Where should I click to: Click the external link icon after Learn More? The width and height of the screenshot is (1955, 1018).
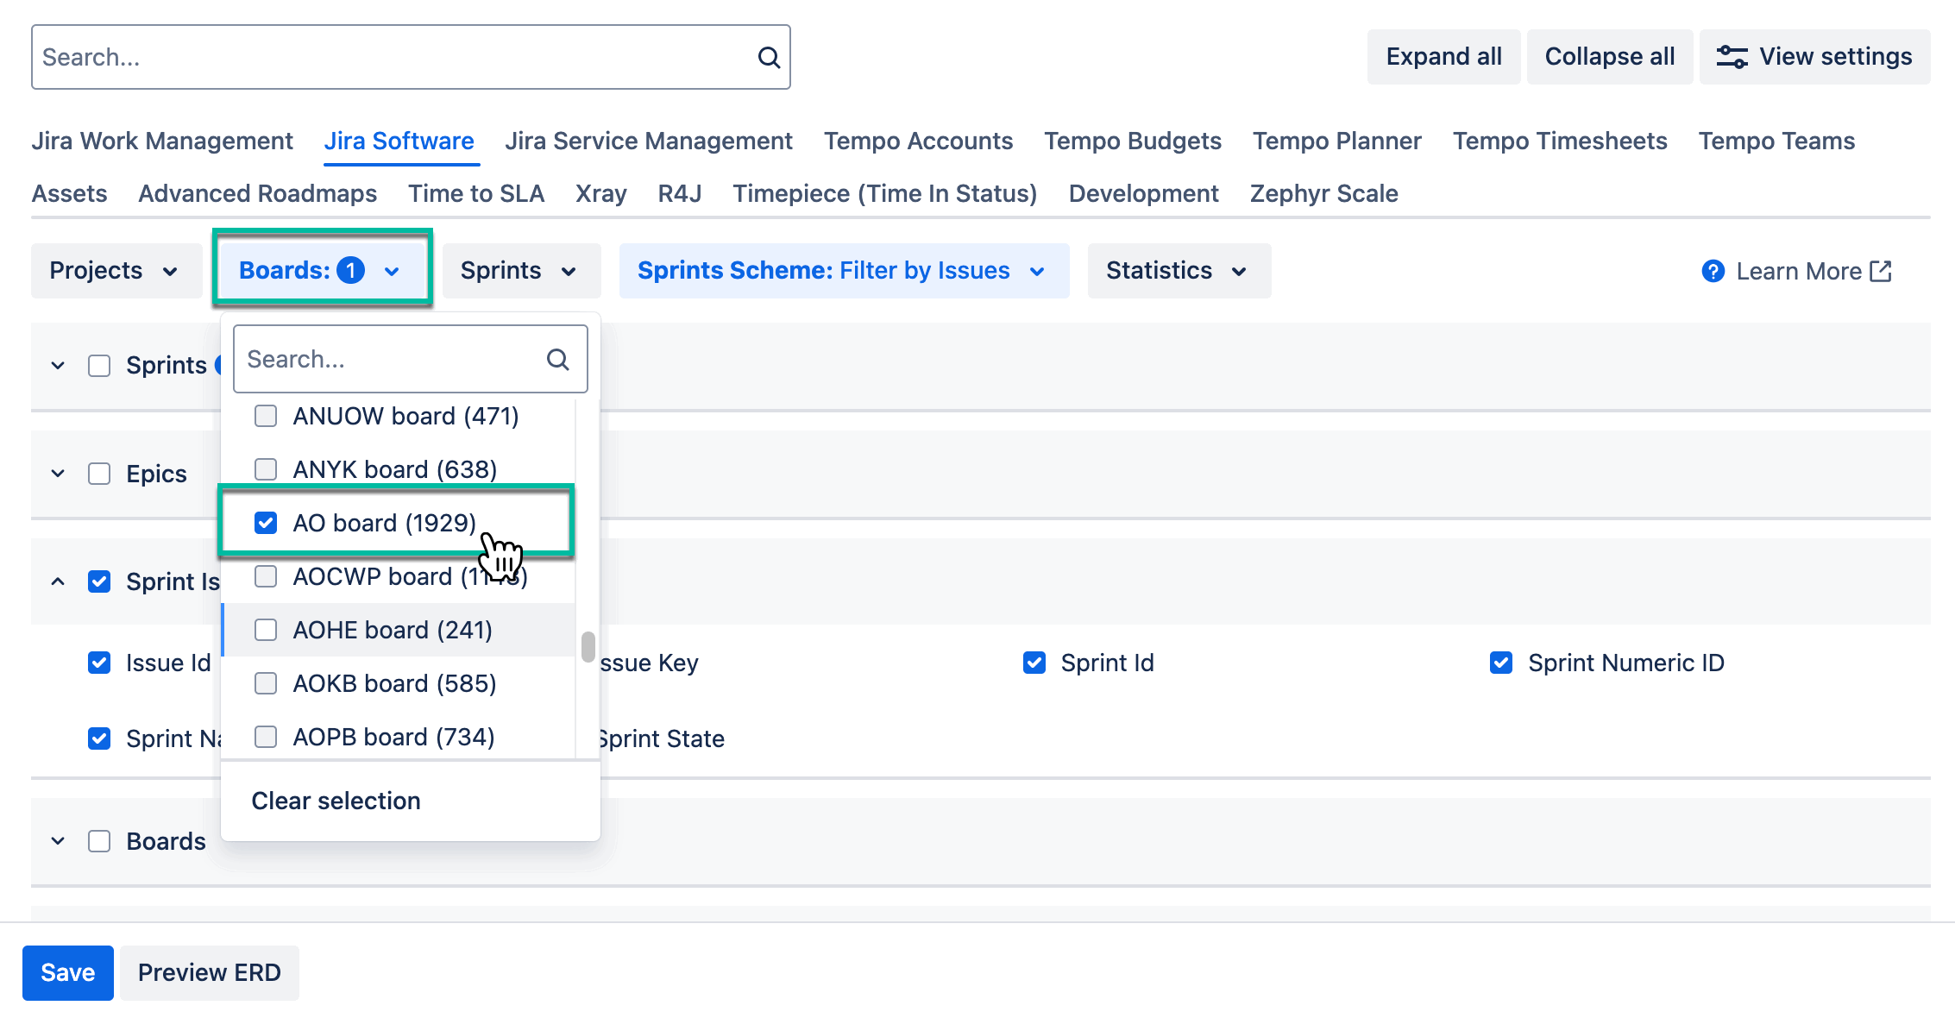(x=1881, y=270)
